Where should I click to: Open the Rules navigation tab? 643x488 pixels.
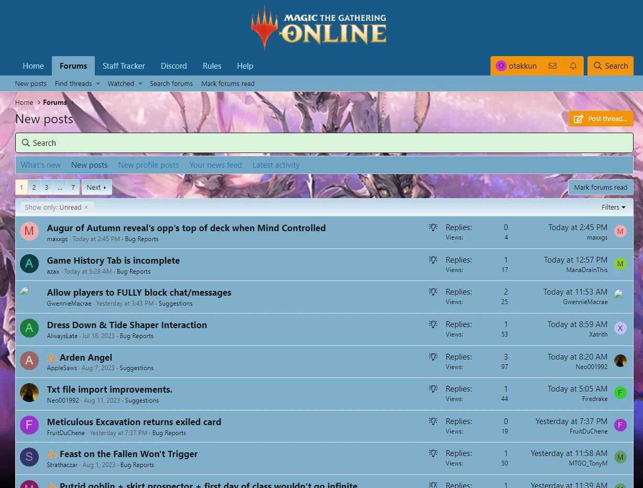(212, 66)
